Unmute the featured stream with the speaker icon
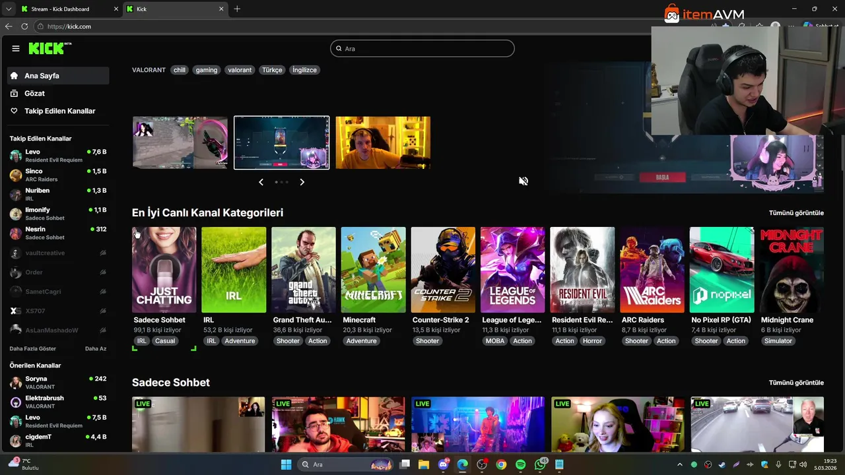Viewport: 845px width, 475px height. pos(524,181)
